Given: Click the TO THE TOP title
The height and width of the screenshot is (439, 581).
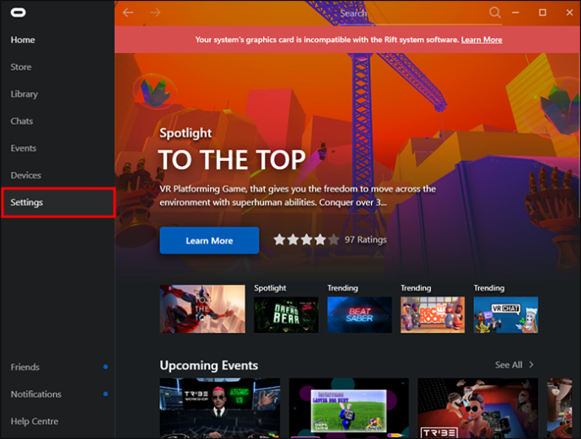Looking at the screenshot, I should [x=232, y=160].
